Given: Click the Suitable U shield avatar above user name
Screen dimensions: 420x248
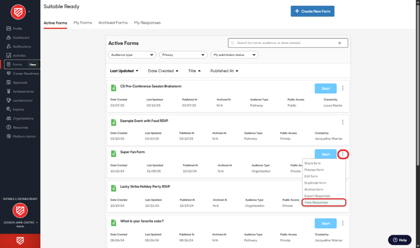Looking at the screenshot, I should click(x=20, y=210).
